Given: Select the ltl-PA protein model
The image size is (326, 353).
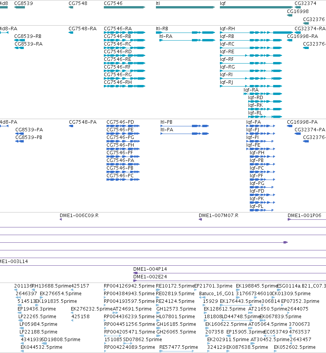Looking at the screenshot, I should click(x=185, y=134).
